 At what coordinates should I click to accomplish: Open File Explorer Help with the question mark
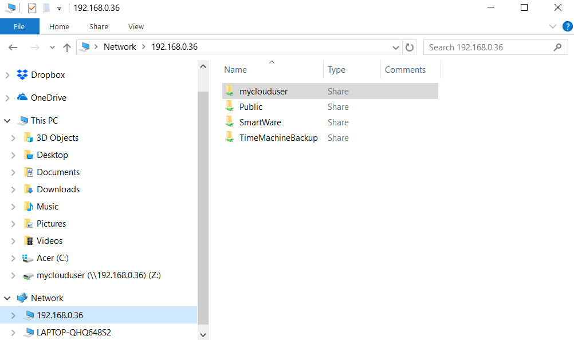point(567,26)
